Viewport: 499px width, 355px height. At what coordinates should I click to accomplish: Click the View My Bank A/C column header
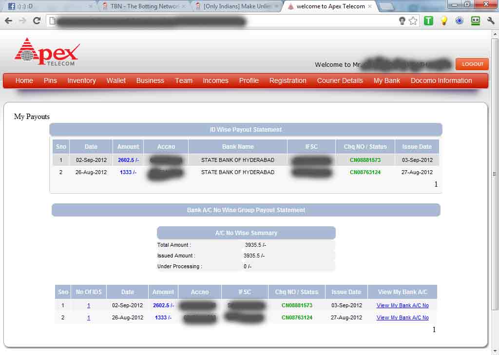(x=402, y=292)
